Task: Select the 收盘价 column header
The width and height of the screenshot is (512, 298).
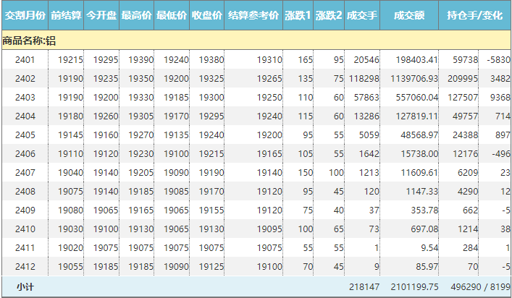Action: click(x=207, y=15)
